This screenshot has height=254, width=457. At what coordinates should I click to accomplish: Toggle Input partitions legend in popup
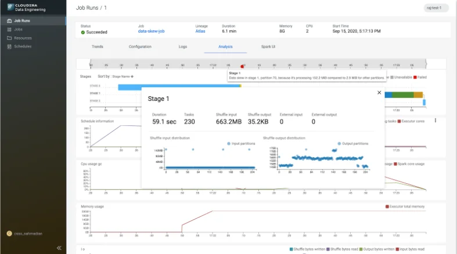(241, 144)
